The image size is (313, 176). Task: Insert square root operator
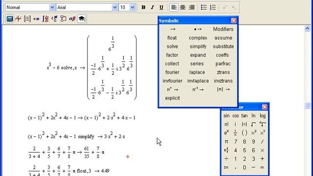pyautogui.click(x=253, y=124)
